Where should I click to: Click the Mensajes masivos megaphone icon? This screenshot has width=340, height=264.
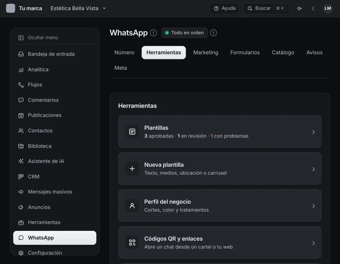tap(21, 192)
